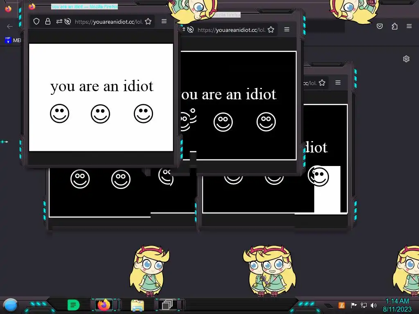The width and height of the screenshot is (419, 314).
Task: Click the URL field in the white-page popup
Action: [108, 22]
